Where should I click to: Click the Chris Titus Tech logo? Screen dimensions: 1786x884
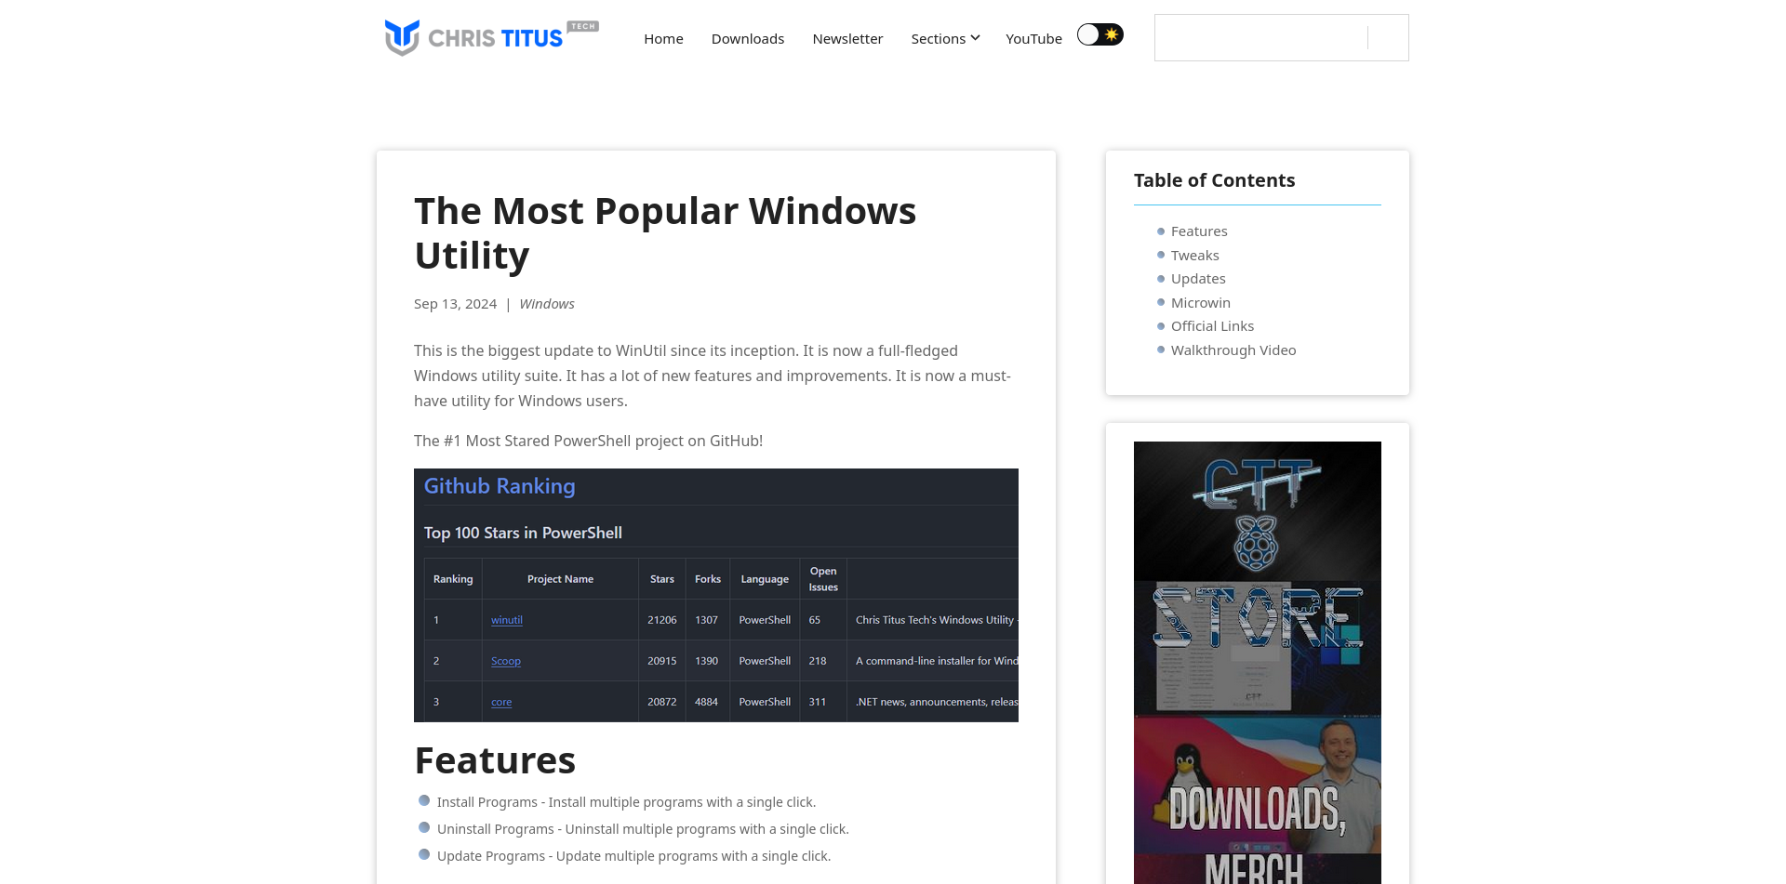(x=491, y=37)
